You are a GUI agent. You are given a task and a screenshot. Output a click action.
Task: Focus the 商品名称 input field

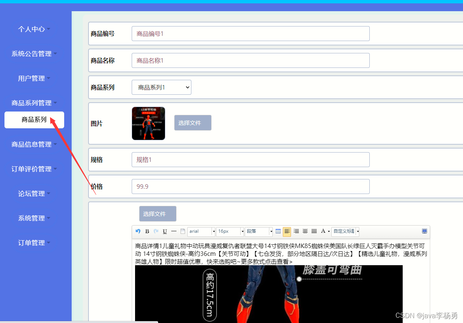(251, 60)
